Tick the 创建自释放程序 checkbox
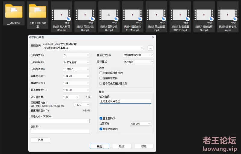Screen dimensions: 241x154 [x=101, y=73]
